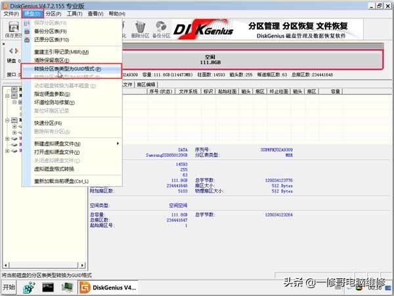
Task: Click the left disk navigation arrow
Action: (x=11, y=51)
